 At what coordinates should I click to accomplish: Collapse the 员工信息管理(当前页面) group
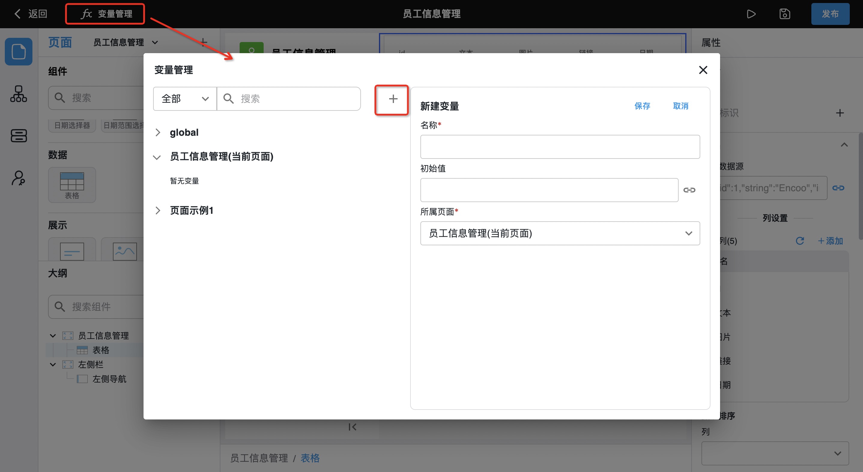click(x=157, y=157)
